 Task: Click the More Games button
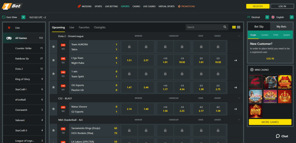pyautogui.click(x=270, y=122)
